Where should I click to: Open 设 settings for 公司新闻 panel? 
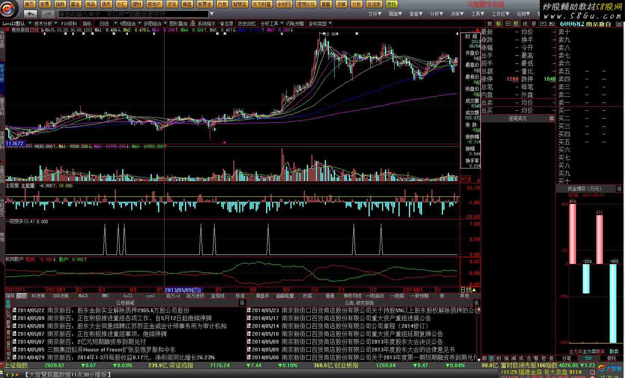click(x=242, y=303)
